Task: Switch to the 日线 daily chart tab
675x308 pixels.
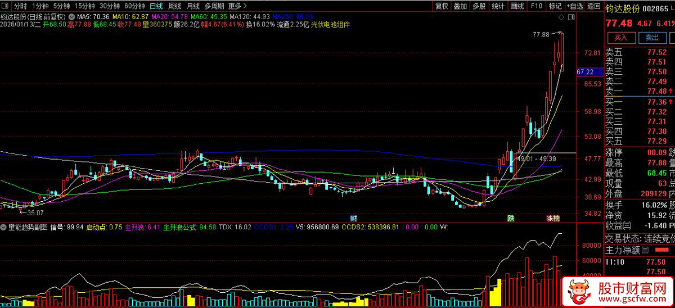Action: pyautogui.click(x=156, y=6)
